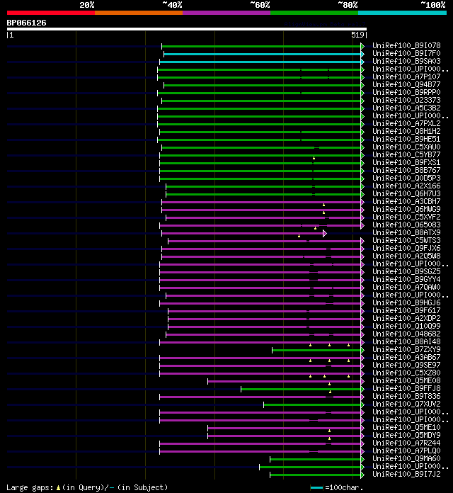This screenshot has height=493, width=453.
Task: Select the UniRef100_Q94B77 label
Action: pos(406,84)
